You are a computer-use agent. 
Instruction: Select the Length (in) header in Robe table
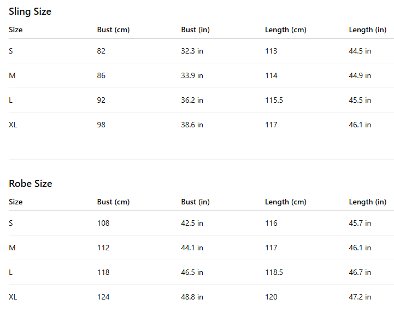pyautogui.click(x=367, y=202)
